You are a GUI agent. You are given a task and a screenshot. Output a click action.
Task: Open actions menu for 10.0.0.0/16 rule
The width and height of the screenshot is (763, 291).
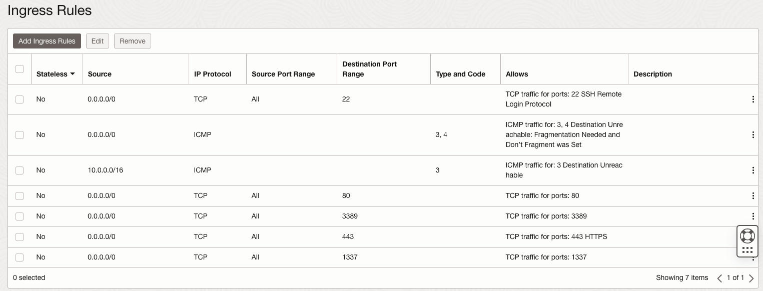(752, 170)
